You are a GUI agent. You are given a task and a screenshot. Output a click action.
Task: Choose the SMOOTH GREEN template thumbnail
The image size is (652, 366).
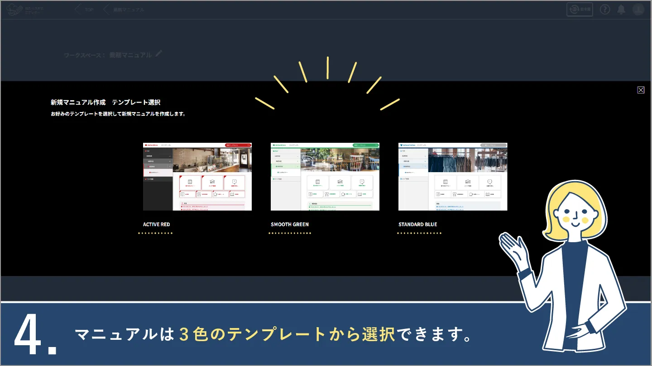(x=325, y=177)
